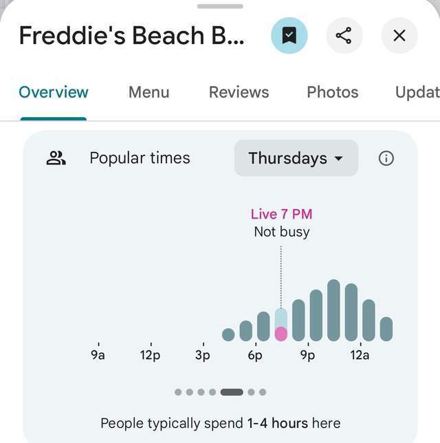Tap the last page indicator dot
The image size is (440, 443).
pos(263,392)
